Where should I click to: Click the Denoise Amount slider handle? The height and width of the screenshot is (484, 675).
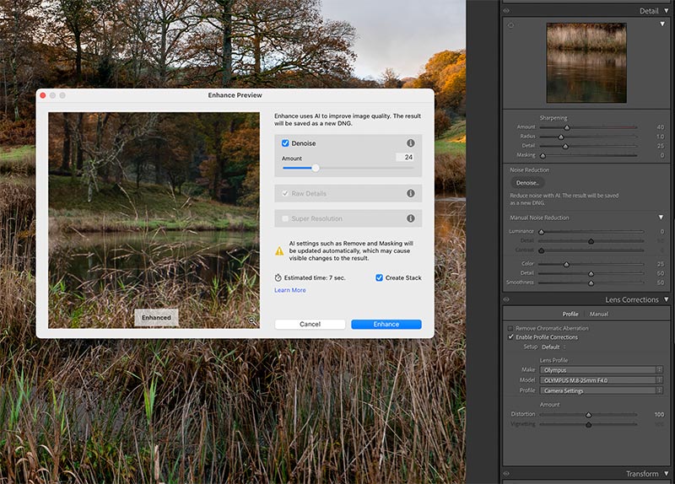(316, 168)
